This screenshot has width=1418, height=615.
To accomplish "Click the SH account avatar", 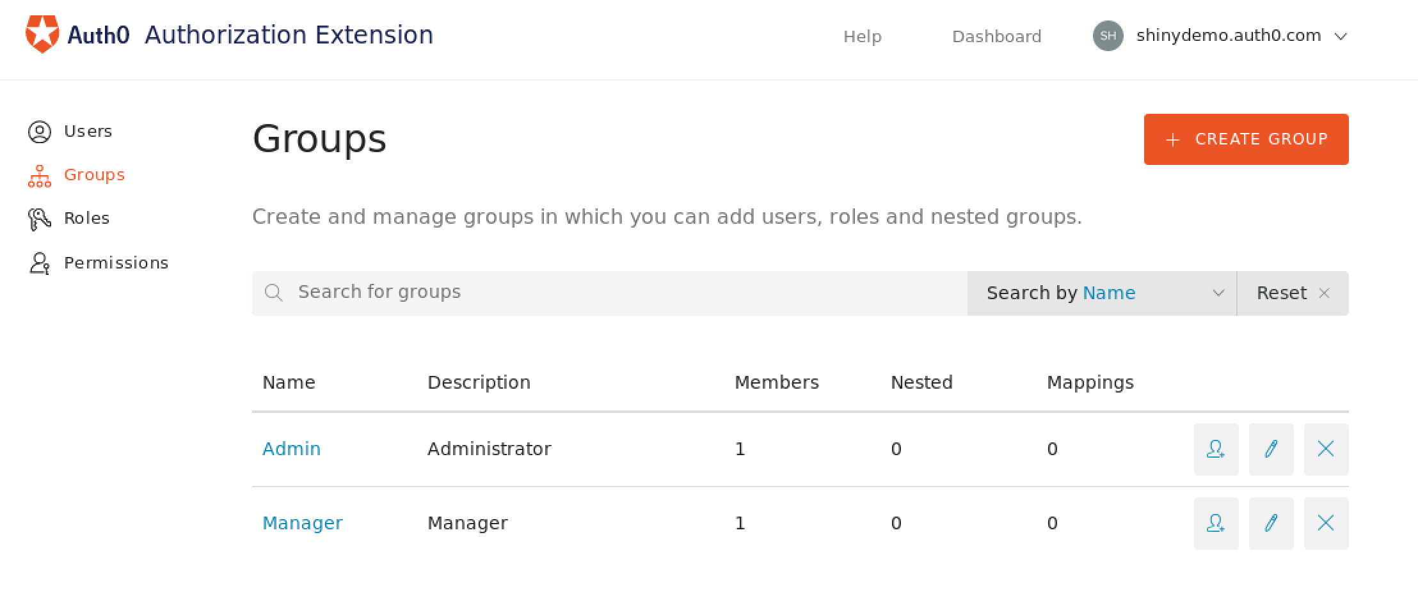I will 1108,36.
